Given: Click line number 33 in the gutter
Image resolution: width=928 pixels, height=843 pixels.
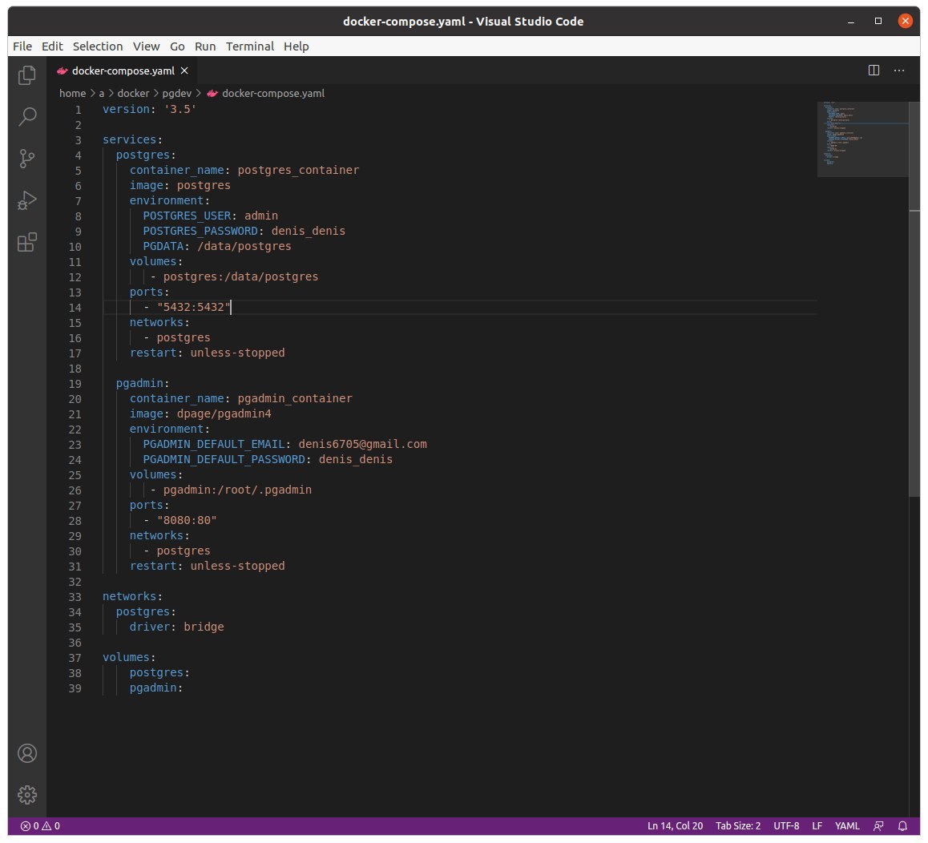Looking at the screenshot, I should [x=75, y=597].
